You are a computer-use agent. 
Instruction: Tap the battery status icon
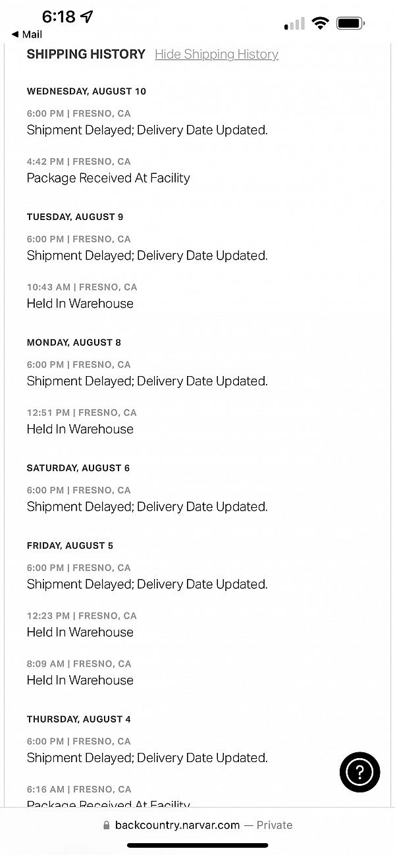click(x=350, y=24)
